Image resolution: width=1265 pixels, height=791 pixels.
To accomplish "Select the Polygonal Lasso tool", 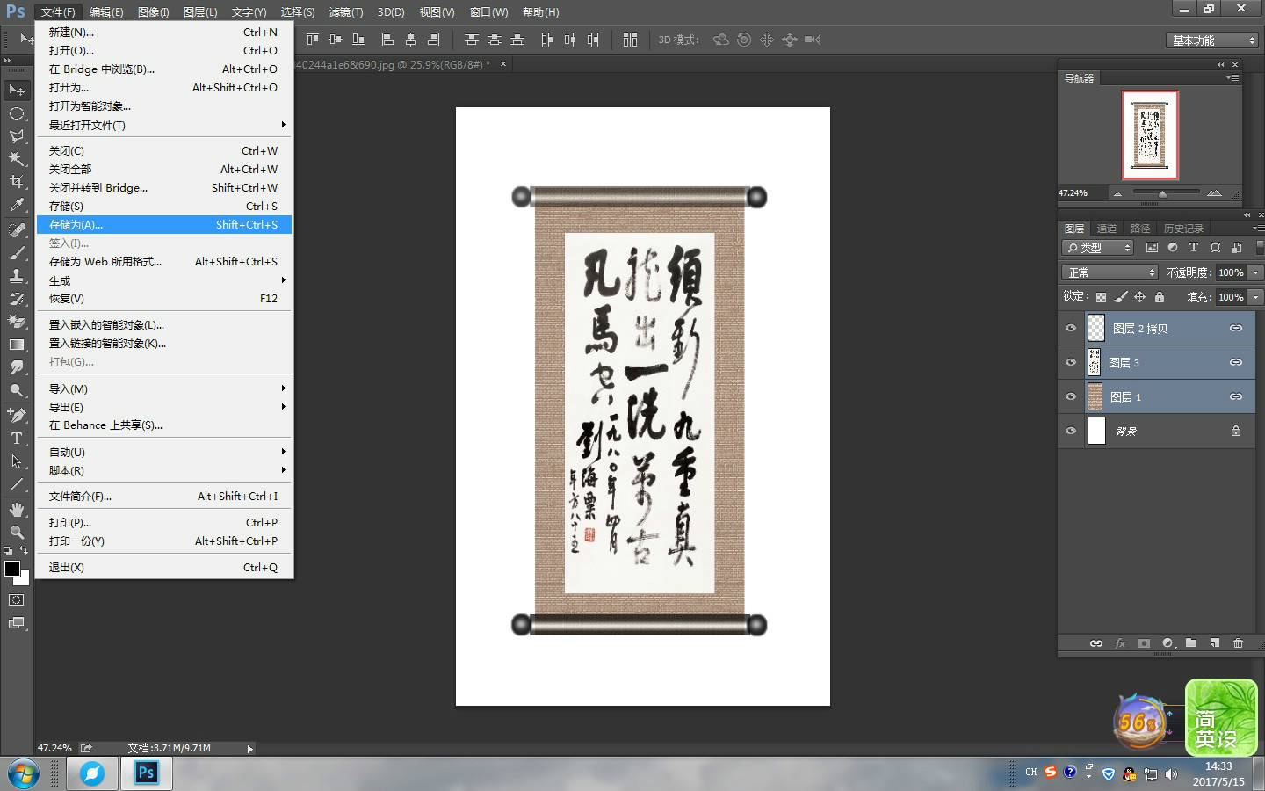I will pyautogui.click(x=17, y=136).
